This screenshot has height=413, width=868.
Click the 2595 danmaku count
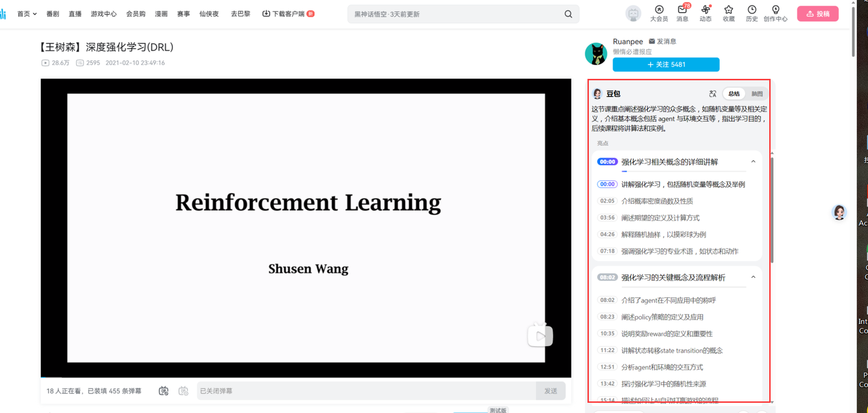point(88,63)
